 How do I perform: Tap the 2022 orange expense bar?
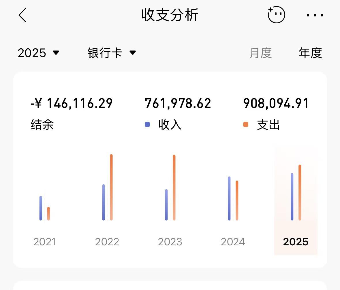click(111, 187)
